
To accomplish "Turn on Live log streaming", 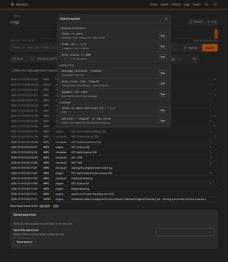I will 212,22.
